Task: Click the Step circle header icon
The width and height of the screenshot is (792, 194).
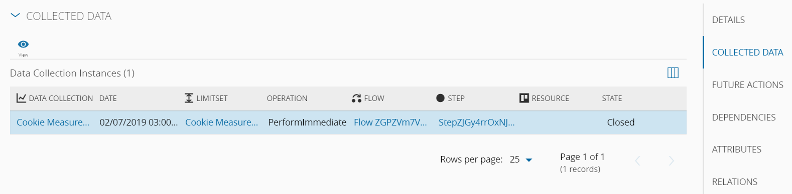Action: click(440, 98)
